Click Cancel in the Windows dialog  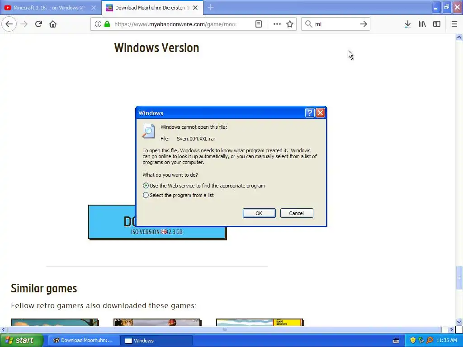[297, 213]
